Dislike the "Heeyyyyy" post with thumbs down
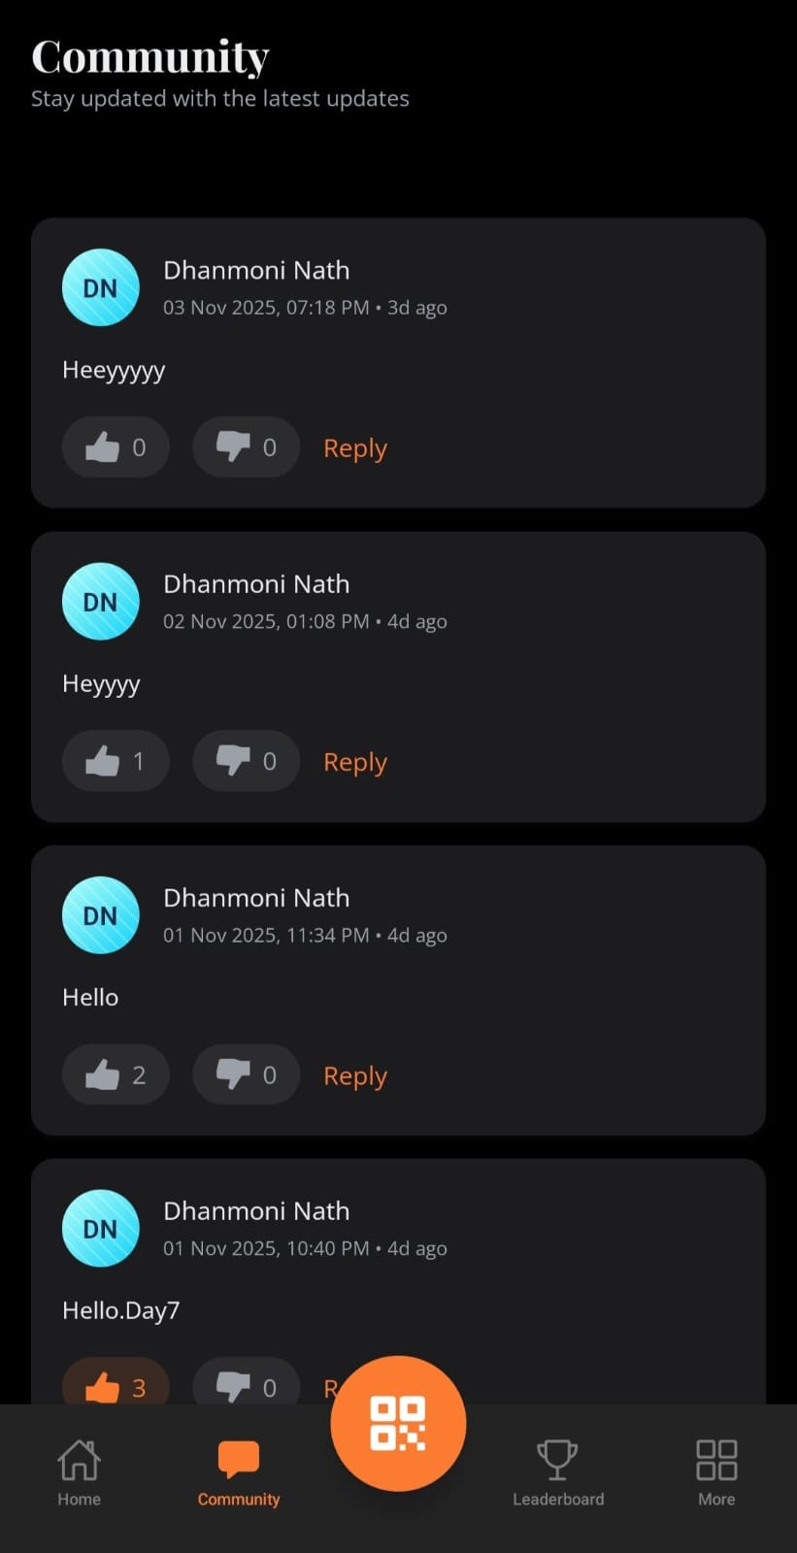 [246, 446]
